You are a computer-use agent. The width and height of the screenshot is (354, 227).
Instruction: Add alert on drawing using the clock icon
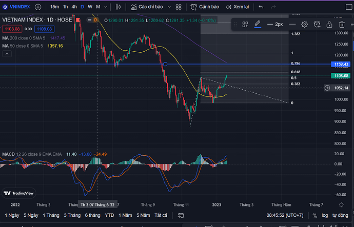(x=318, y=25)
